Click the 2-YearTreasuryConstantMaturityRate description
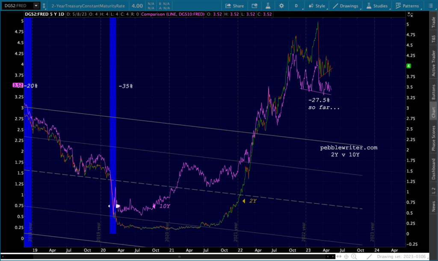The height and width of the screenshot is (261, 438). 88,6
